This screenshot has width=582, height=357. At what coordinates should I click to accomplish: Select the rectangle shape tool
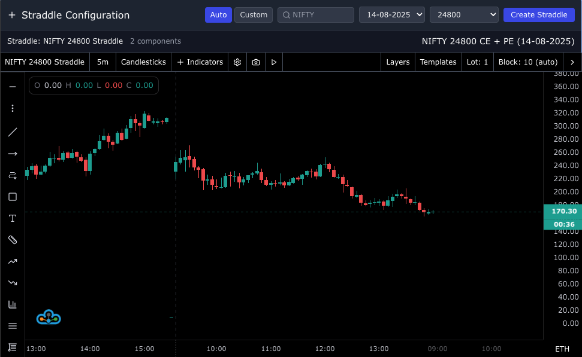point(13,197)
